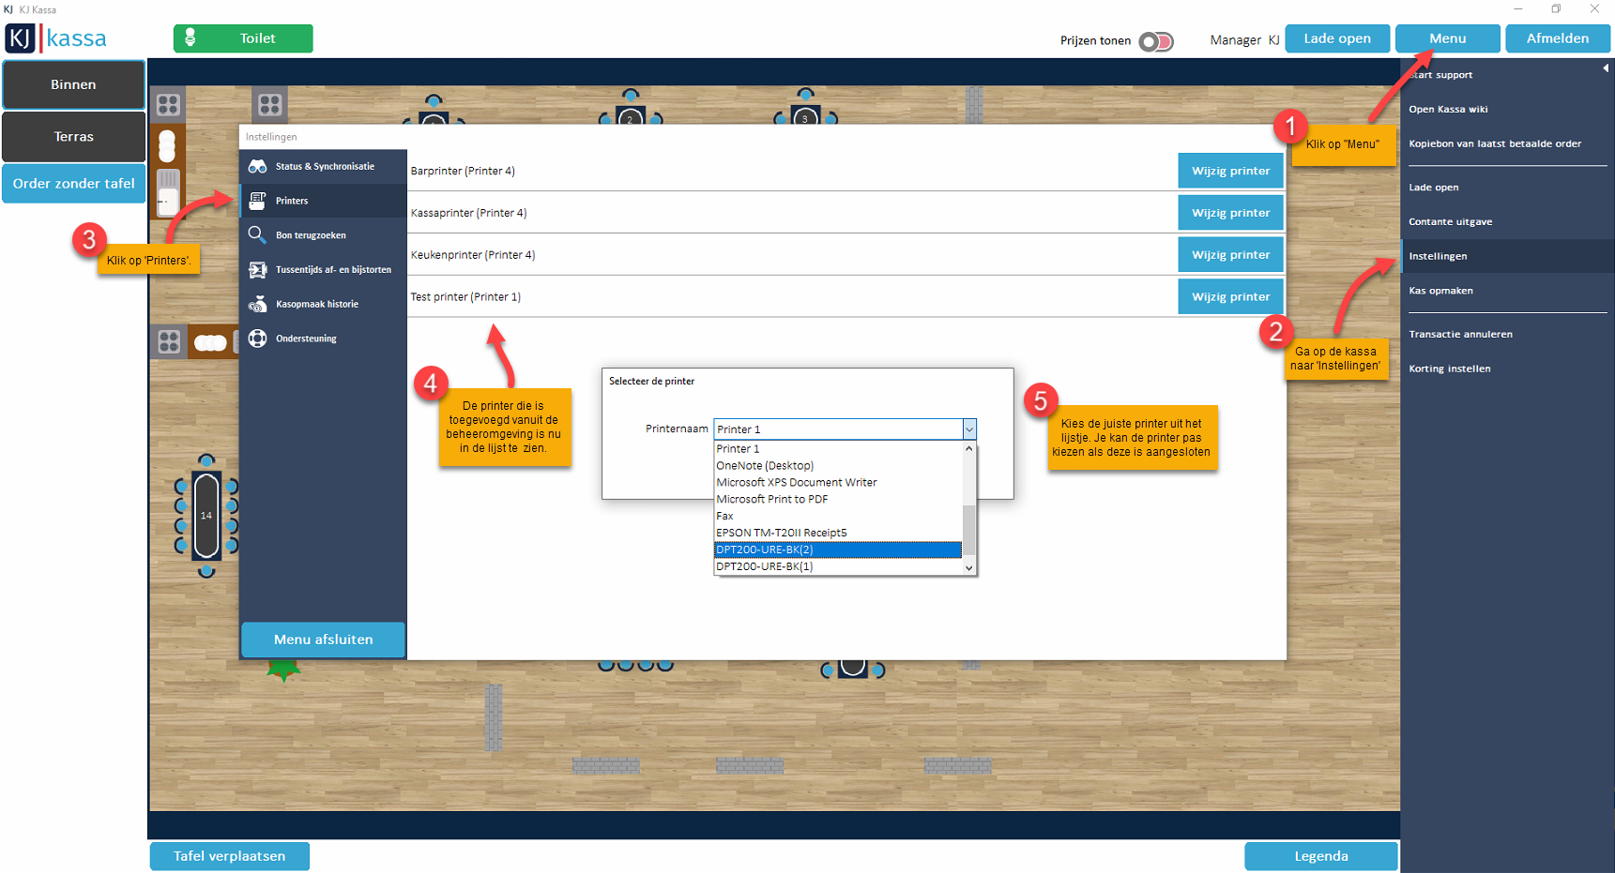Click the Ondersteuning lifebuoy icon
This screenshot has width=1615, height=873.
pyautogui.click(x=257, y=339)
